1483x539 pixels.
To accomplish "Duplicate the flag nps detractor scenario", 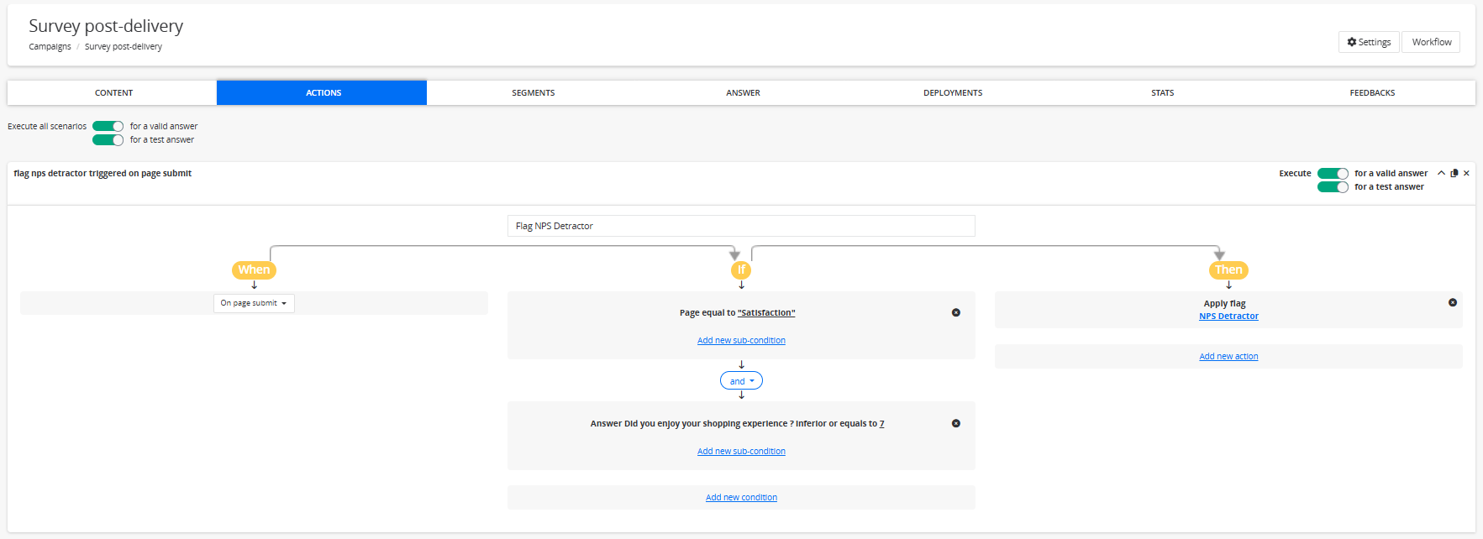I will tap(1454, 173).
